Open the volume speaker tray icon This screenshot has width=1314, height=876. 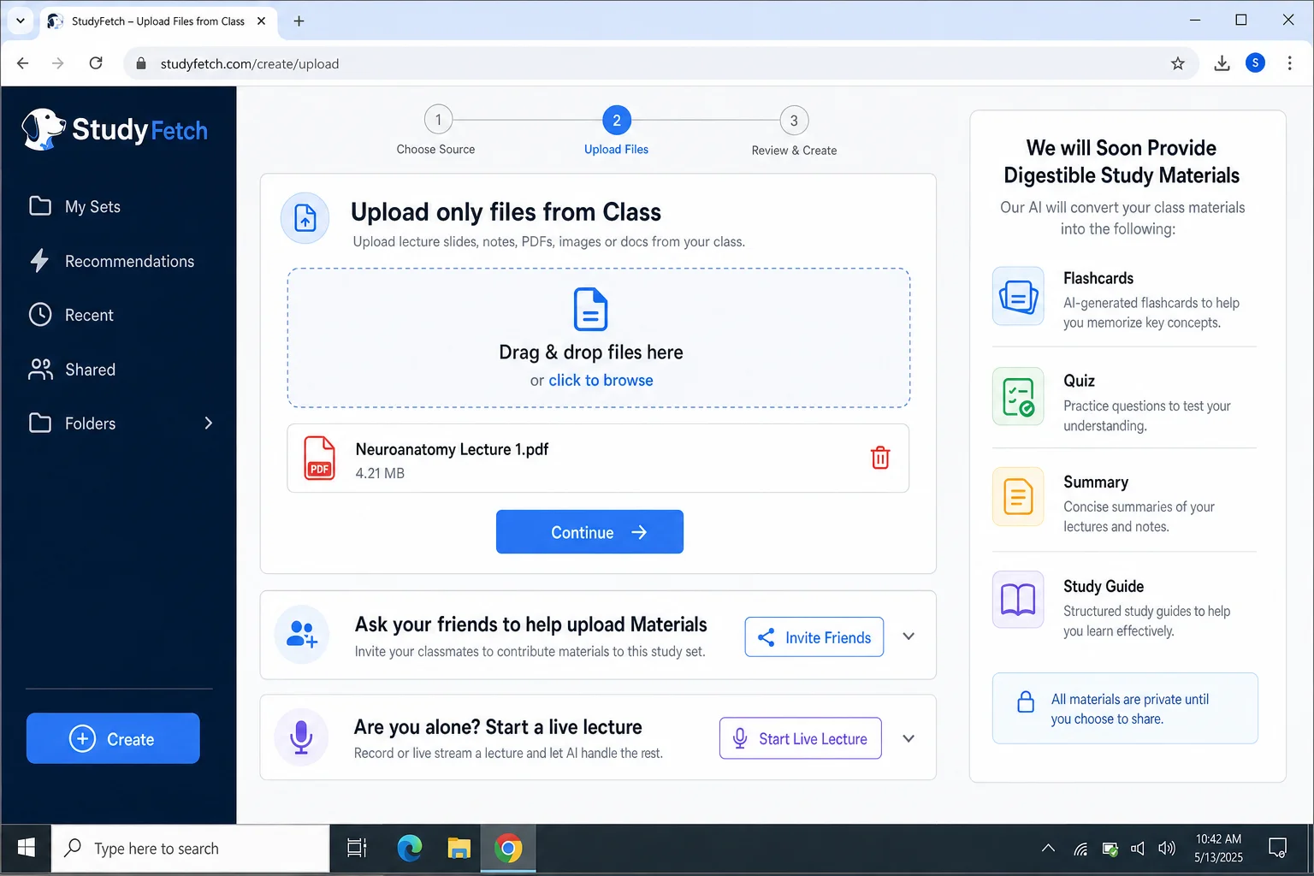tap(1166, 849)
